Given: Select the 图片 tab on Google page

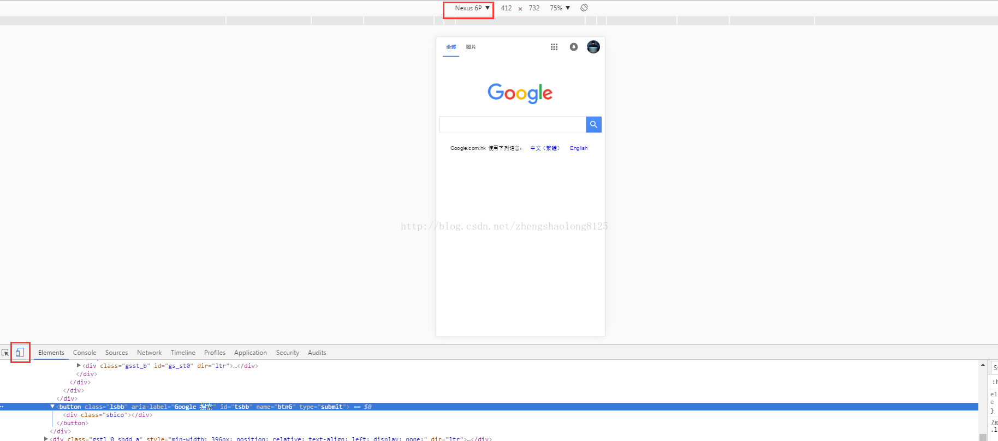Looking at the screenshot, I should pyautogui.click(x=471, y=47).
